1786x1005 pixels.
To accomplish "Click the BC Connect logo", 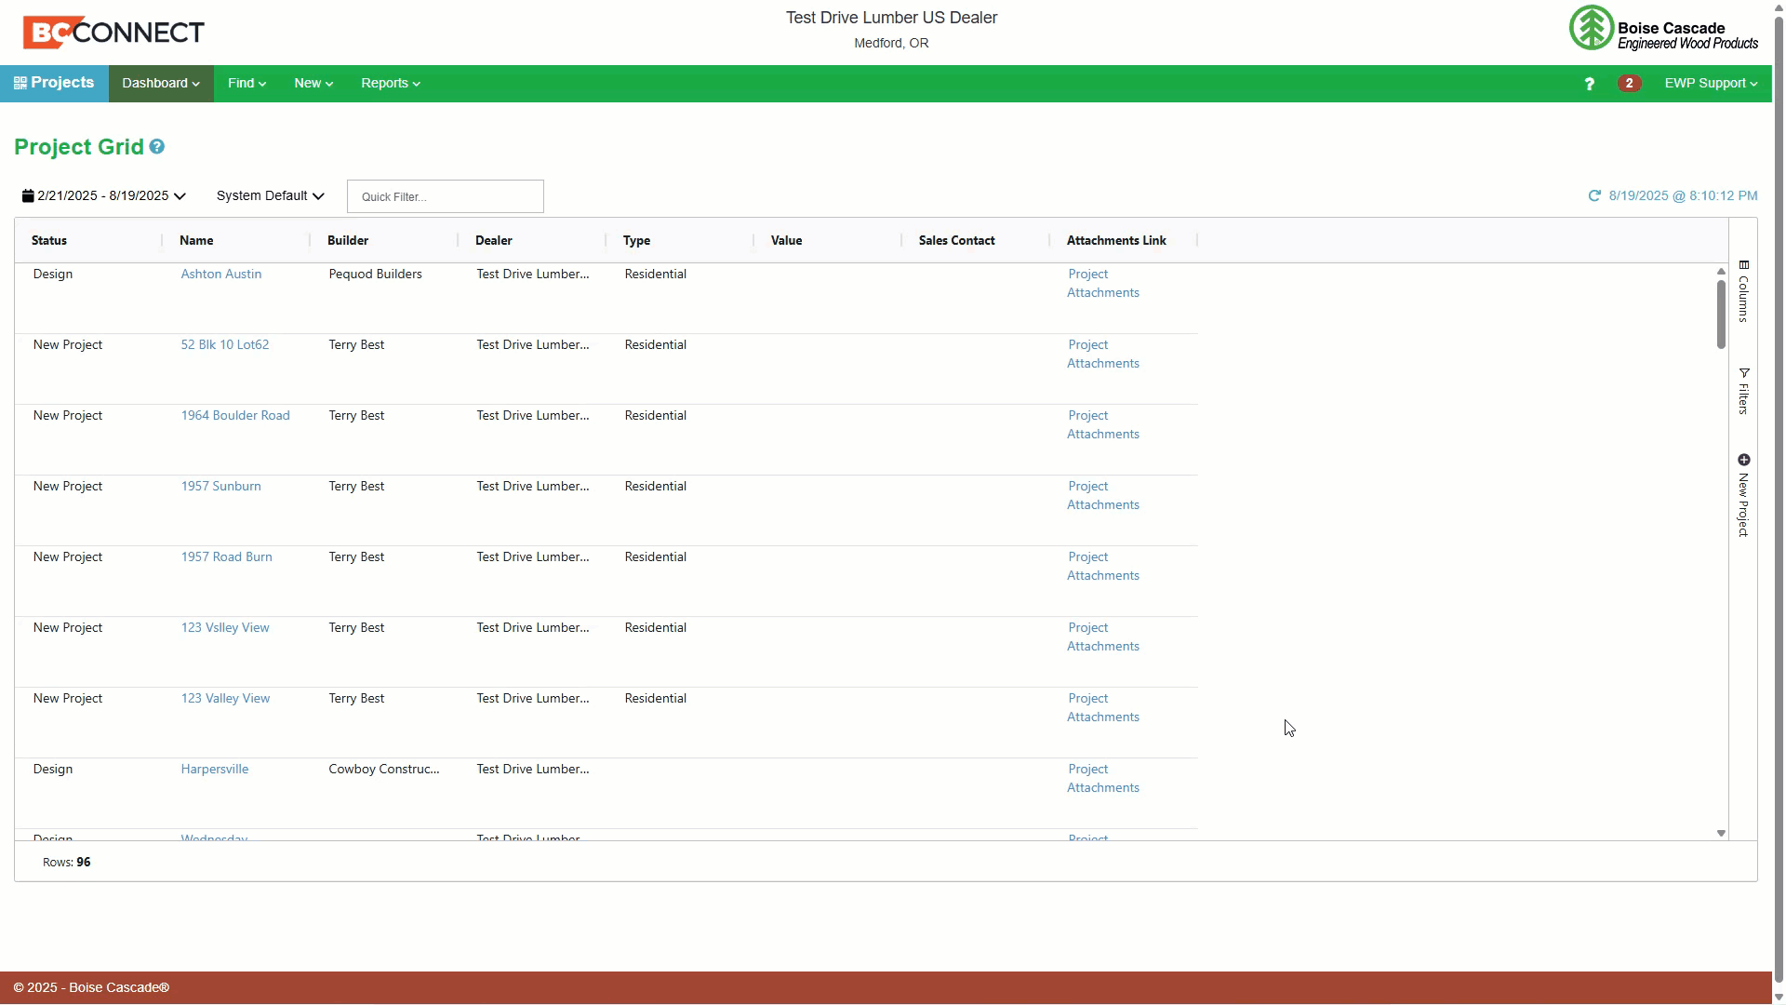I will [x=113, y=33].
